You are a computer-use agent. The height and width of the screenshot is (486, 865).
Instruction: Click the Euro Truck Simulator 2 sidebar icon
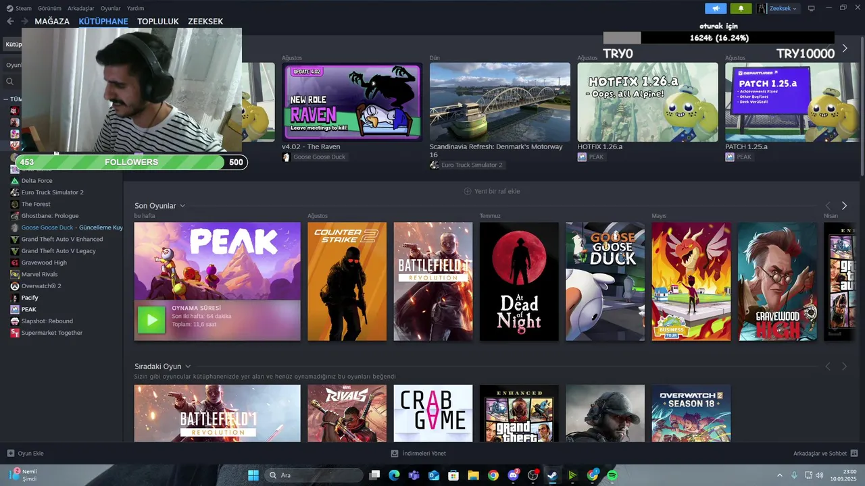tap(15, 192)
